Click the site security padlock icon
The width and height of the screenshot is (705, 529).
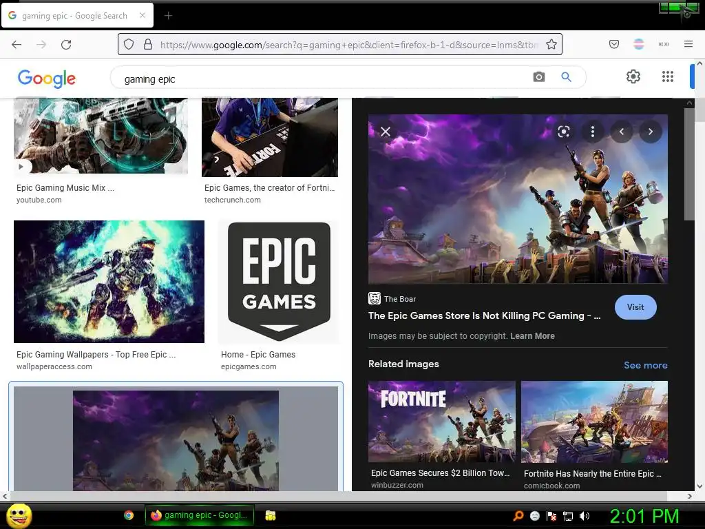(148, 44)
